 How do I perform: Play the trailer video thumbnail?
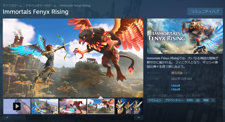tap(17, 106)
